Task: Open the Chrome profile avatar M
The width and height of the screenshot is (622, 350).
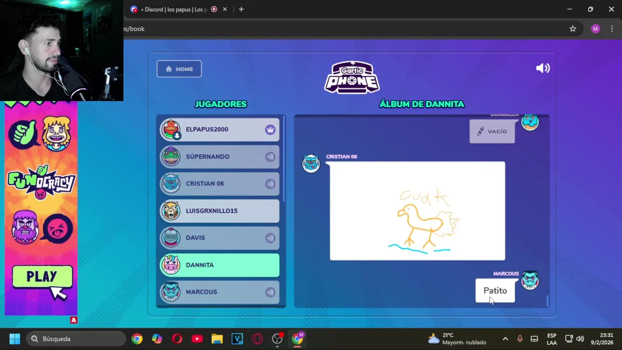Action: [x=595, y=29]
